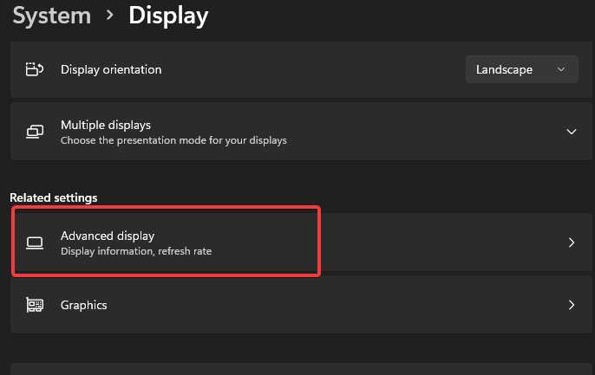Click the Advanced display laptop icon

[x=35, y=242]
